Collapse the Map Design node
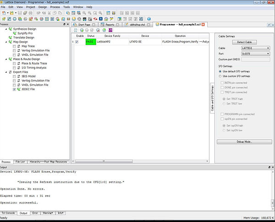Viewport: 275px width, 222px height. pos(6,42)
